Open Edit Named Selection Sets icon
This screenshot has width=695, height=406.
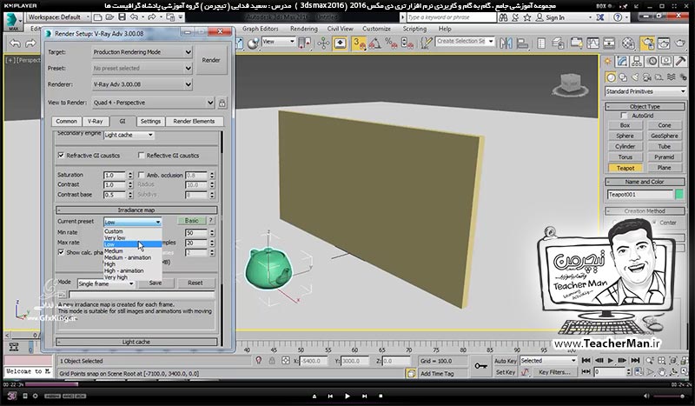426,43
